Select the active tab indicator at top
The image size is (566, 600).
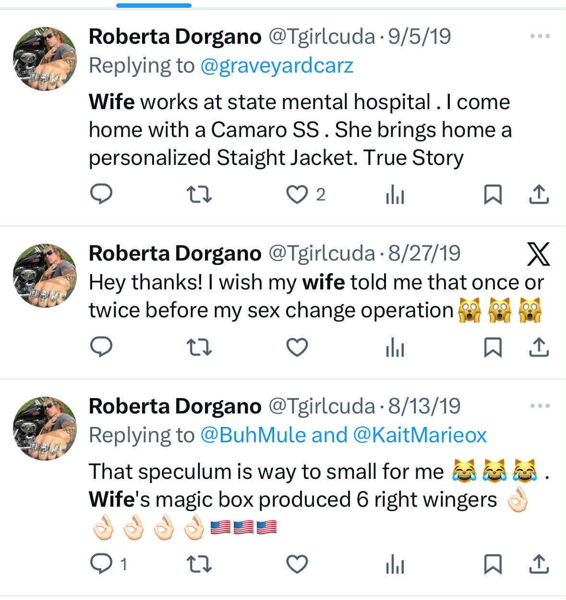(x=154, y=5)
